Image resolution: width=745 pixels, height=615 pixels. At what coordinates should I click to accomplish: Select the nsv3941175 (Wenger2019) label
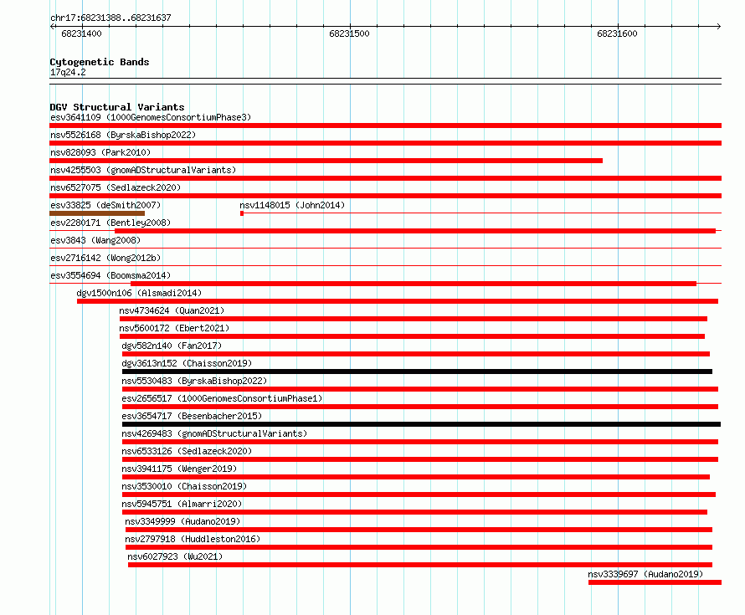[x=179, y=469]
